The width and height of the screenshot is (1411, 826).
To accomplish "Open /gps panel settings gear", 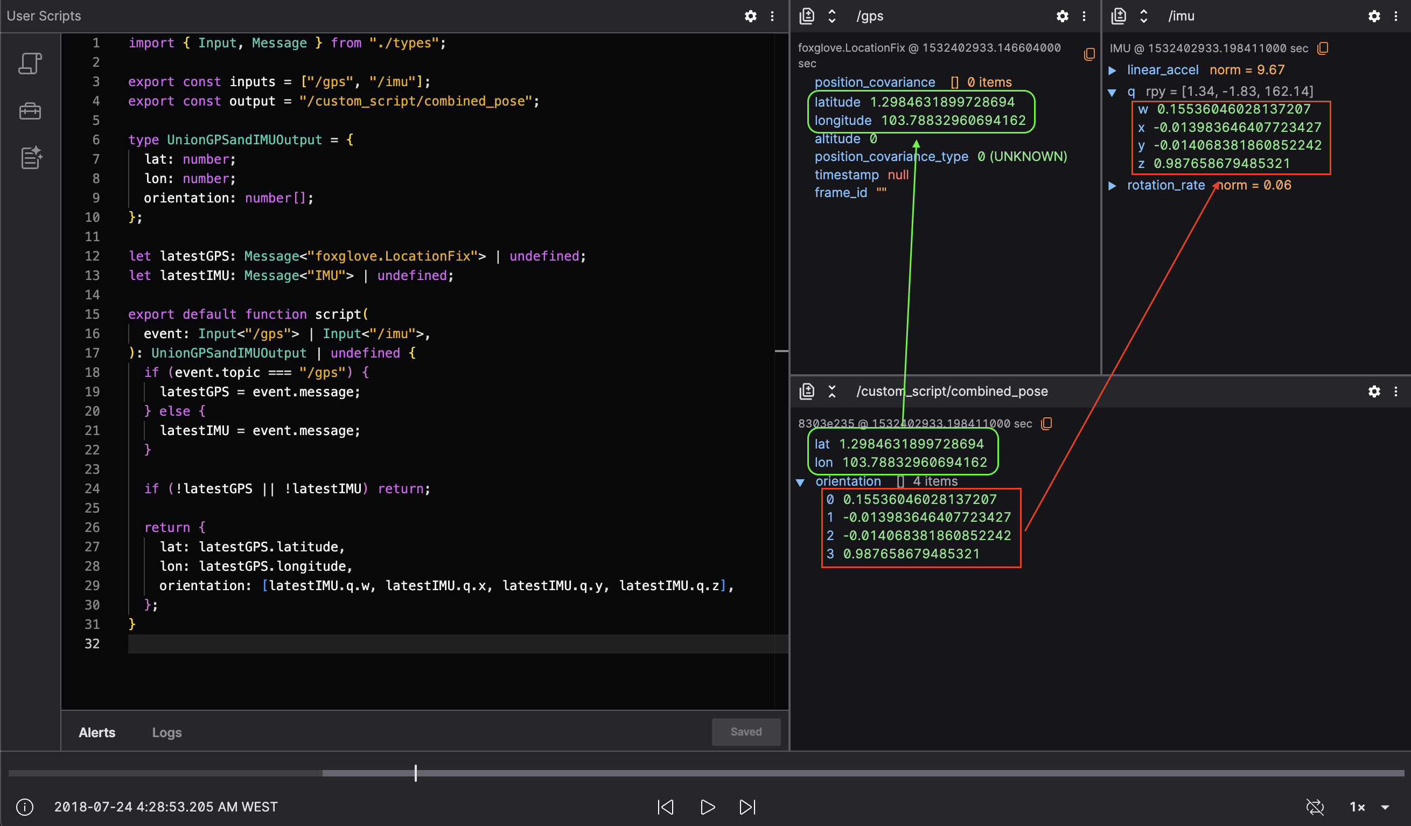I will (x=1062, y=16).
